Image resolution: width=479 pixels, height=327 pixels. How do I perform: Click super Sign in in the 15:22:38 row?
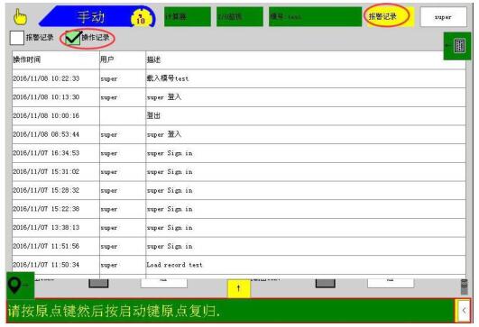tap(306, 209)
